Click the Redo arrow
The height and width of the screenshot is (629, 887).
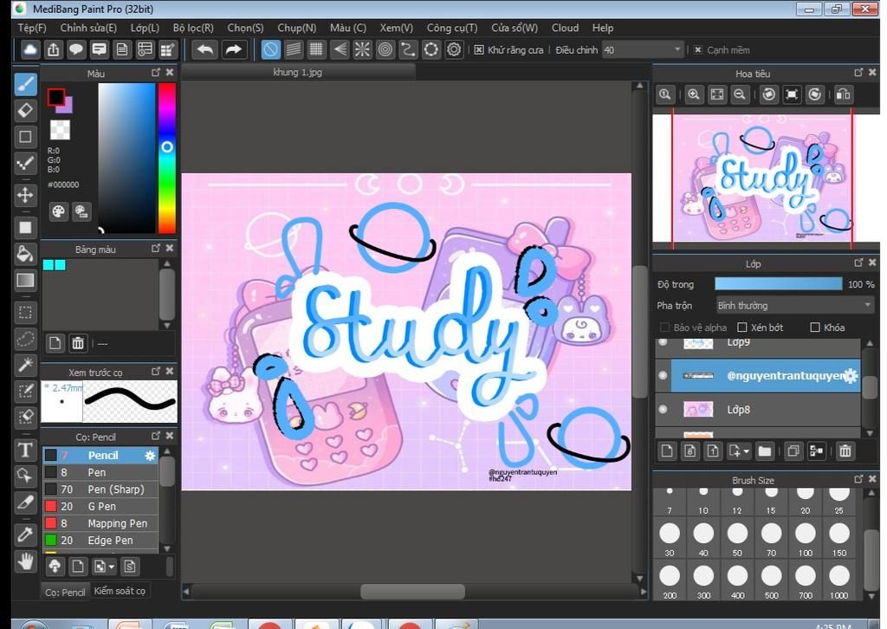point(232,49)
